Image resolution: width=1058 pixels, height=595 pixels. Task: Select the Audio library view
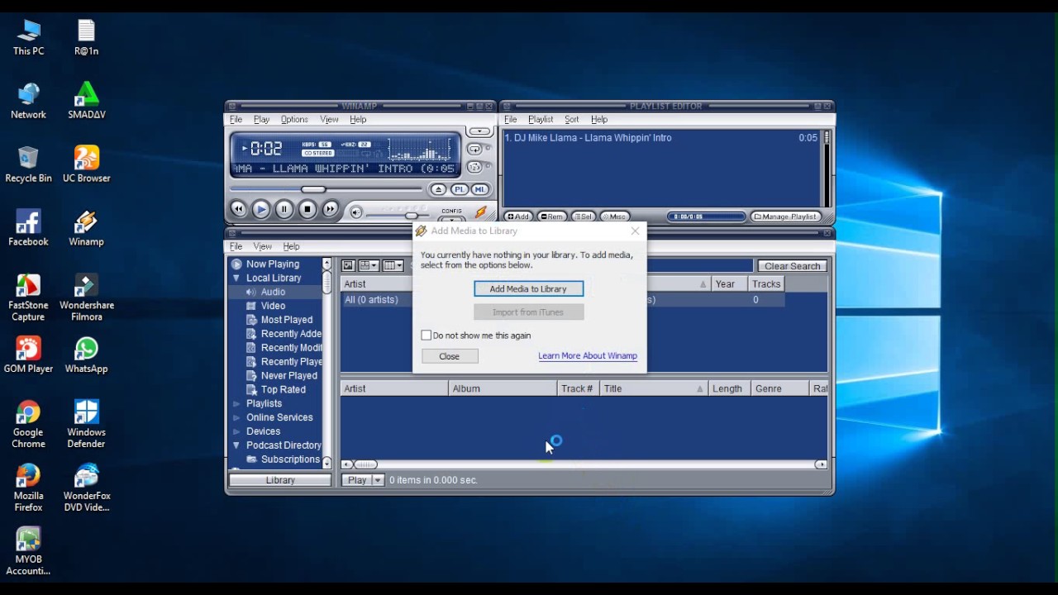273,293
